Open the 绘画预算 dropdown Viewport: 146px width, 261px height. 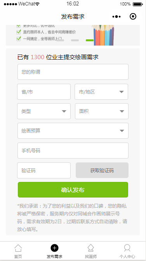click(73, 130)
